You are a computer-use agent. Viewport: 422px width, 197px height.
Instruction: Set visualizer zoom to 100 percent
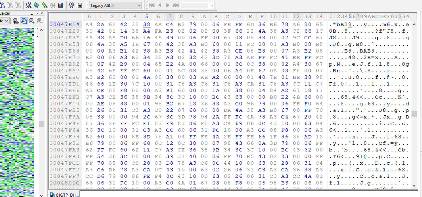pos(15,21)
